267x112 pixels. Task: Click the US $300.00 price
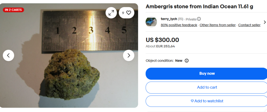coord(162,40)
